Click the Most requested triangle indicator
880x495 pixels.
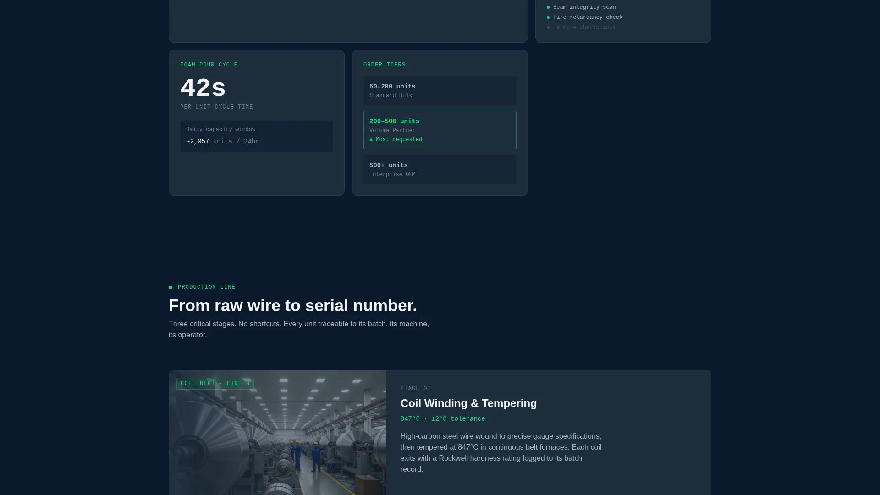click(371, 140)
